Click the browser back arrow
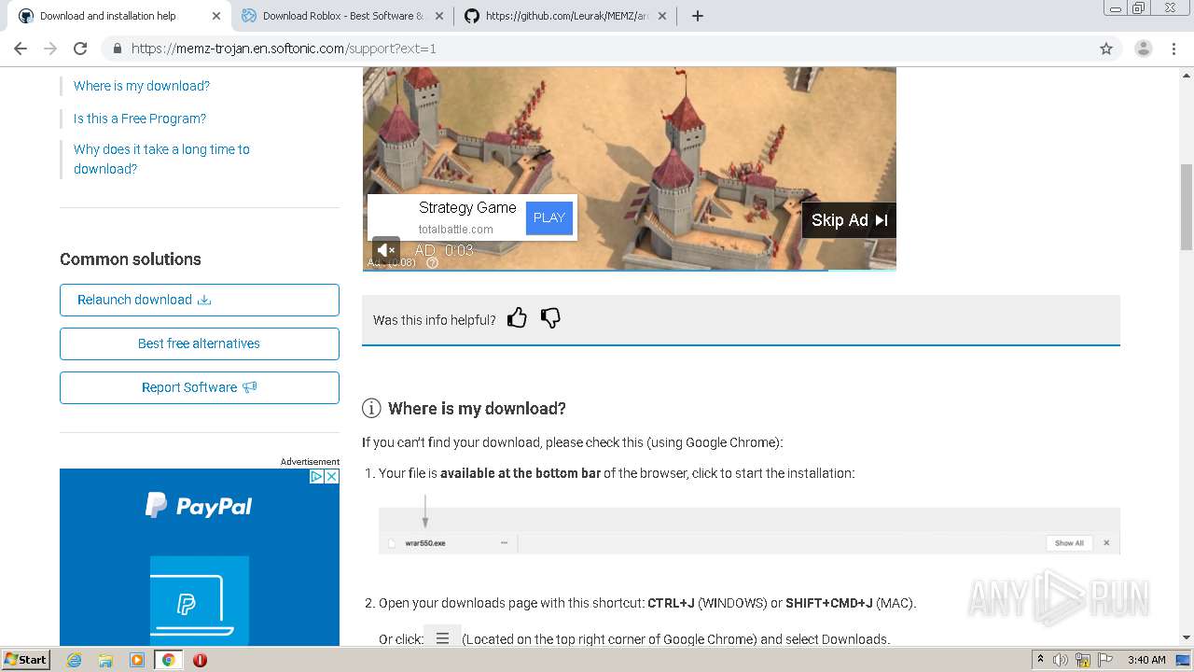The width and height of the screenshot is (1194, 672). (x=21, y=49)
